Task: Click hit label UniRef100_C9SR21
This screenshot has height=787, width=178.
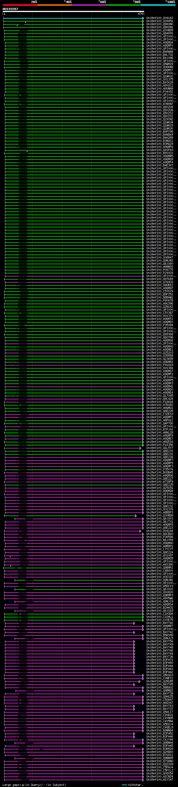Action: [160, 715]
